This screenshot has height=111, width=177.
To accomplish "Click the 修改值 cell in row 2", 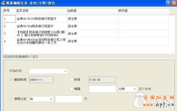I will coord(143,26).
